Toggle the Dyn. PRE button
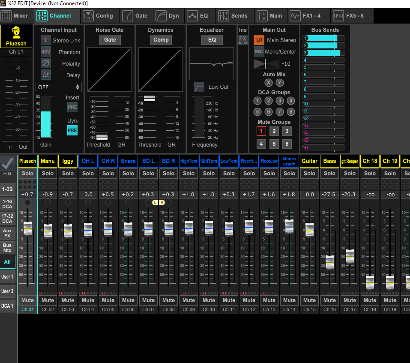 [x=72, y=130]
